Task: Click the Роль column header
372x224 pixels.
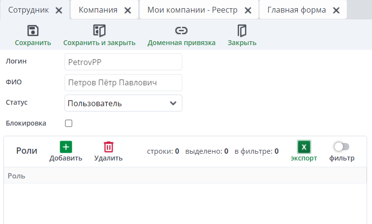Action: click(x=16, y=176)
